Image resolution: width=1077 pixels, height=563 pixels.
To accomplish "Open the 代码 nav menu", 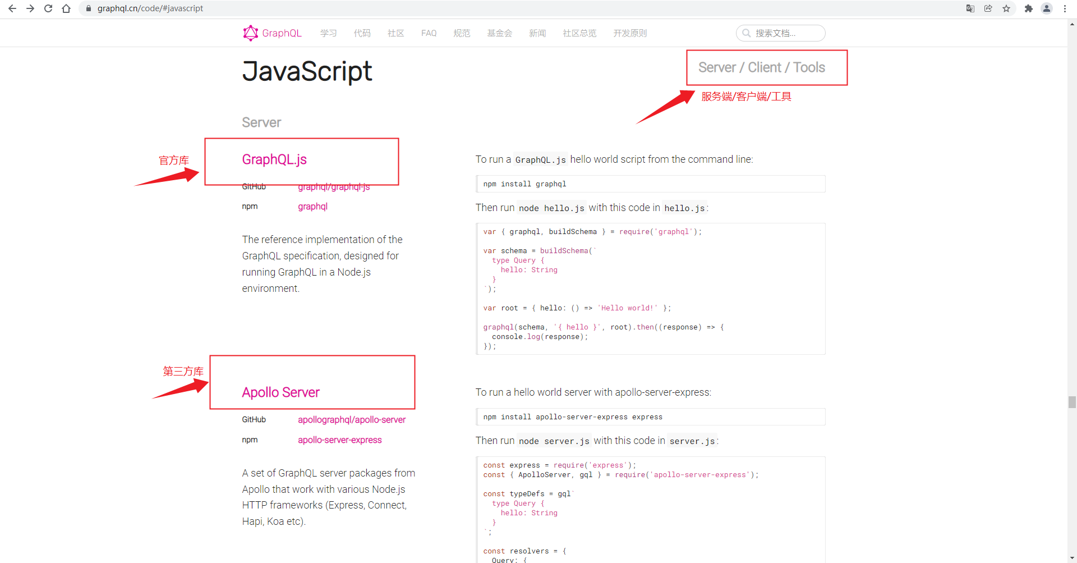I will 362,33.
